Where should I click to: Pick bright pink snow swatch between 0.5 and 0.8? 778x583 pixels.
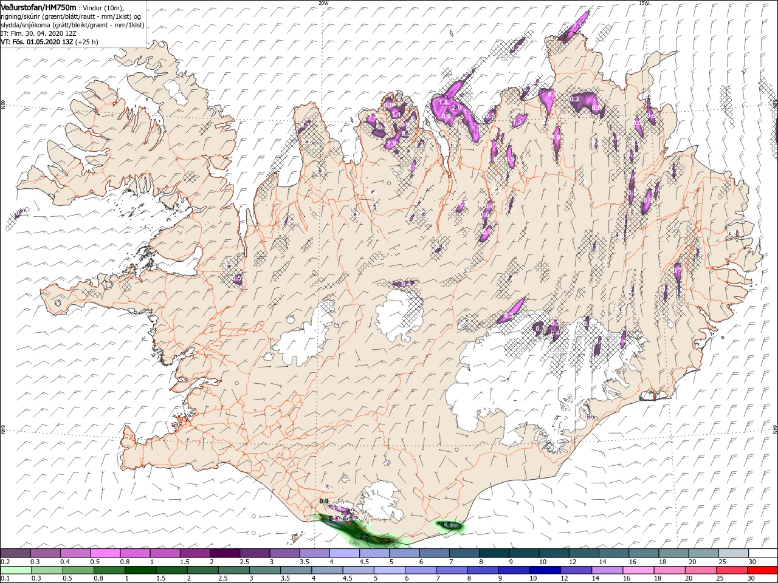click(x=105, y=553)
